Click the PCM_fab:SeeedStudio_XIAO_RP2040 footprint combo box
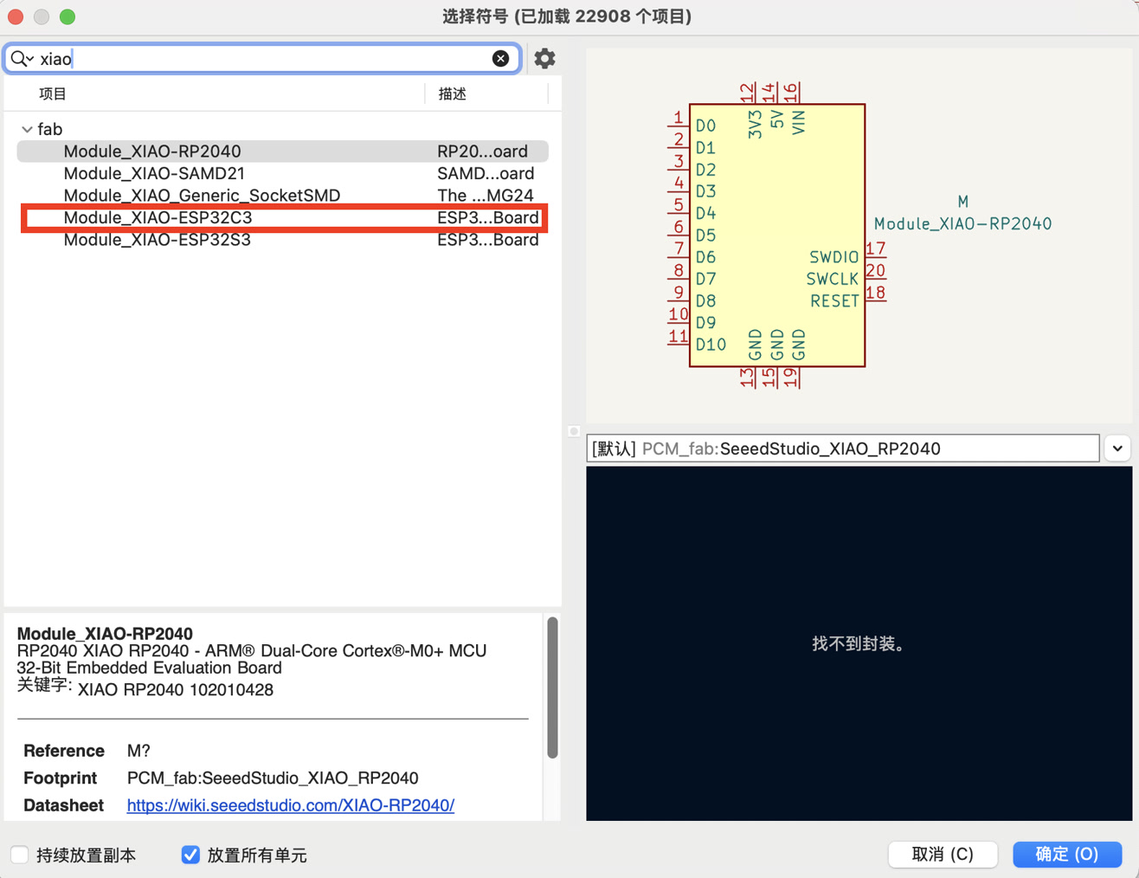This screenshot has height=878, width=1139. [843, 449]
